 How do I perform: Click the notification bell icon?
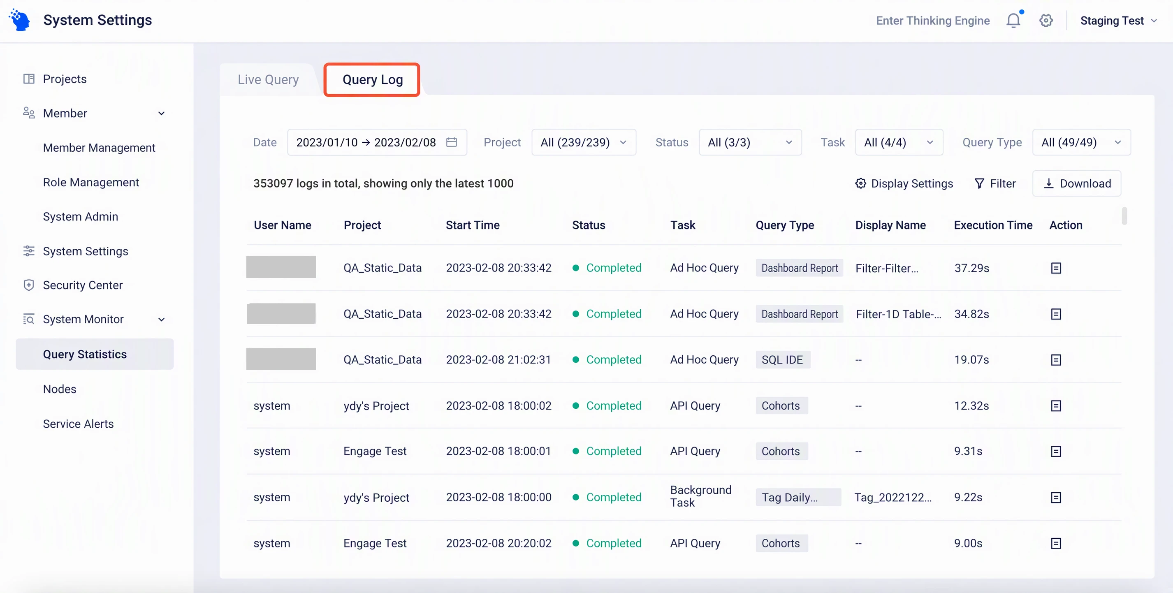coord(1013,21)
